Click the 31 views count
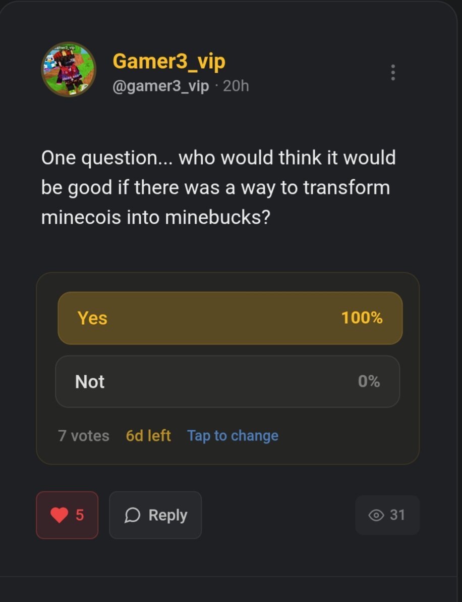The width and height of the screenshot is (462, 602). (x=397, y=515)
